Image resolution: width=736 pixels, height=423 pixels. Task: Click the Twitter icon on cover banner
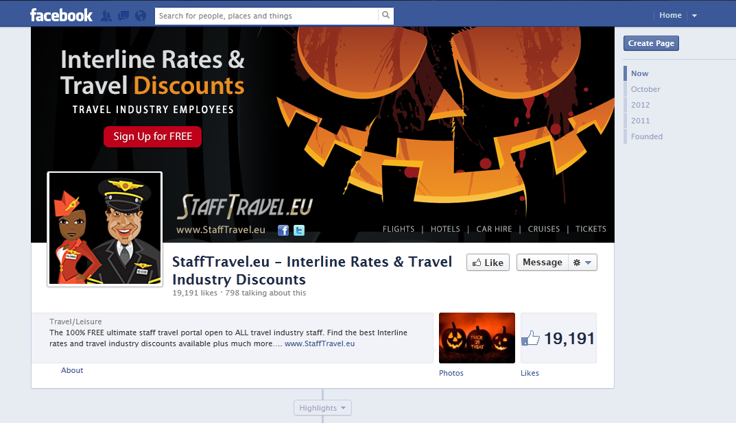click(299, 230)
